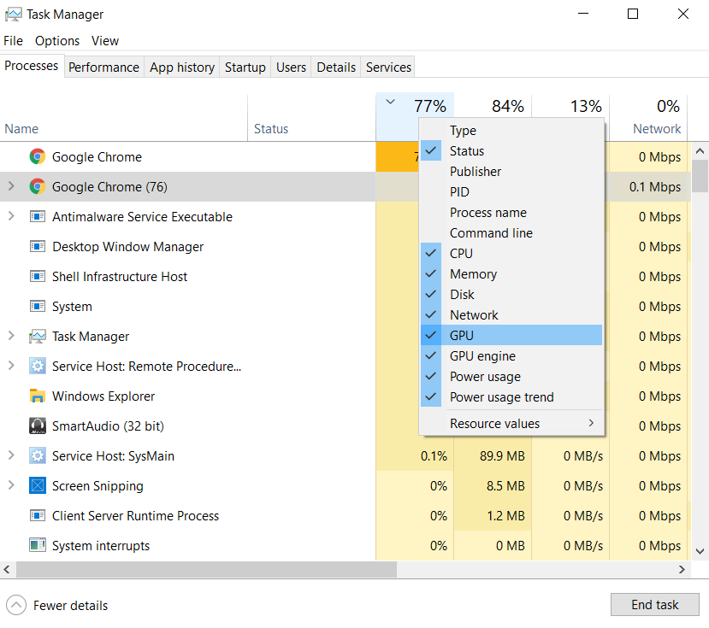Expand the Antimalware Service Executable group

tap(11, 217)
